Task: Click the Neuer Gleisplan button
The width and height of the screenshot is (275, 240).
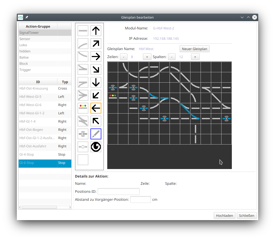Action: [194, 49]
